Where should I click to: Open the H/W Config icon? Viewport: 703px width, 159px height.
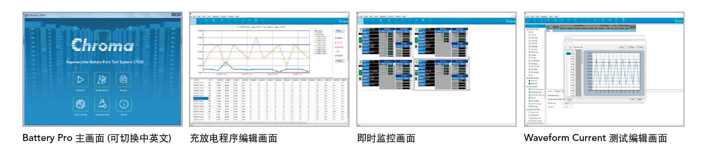coord(81,104)
